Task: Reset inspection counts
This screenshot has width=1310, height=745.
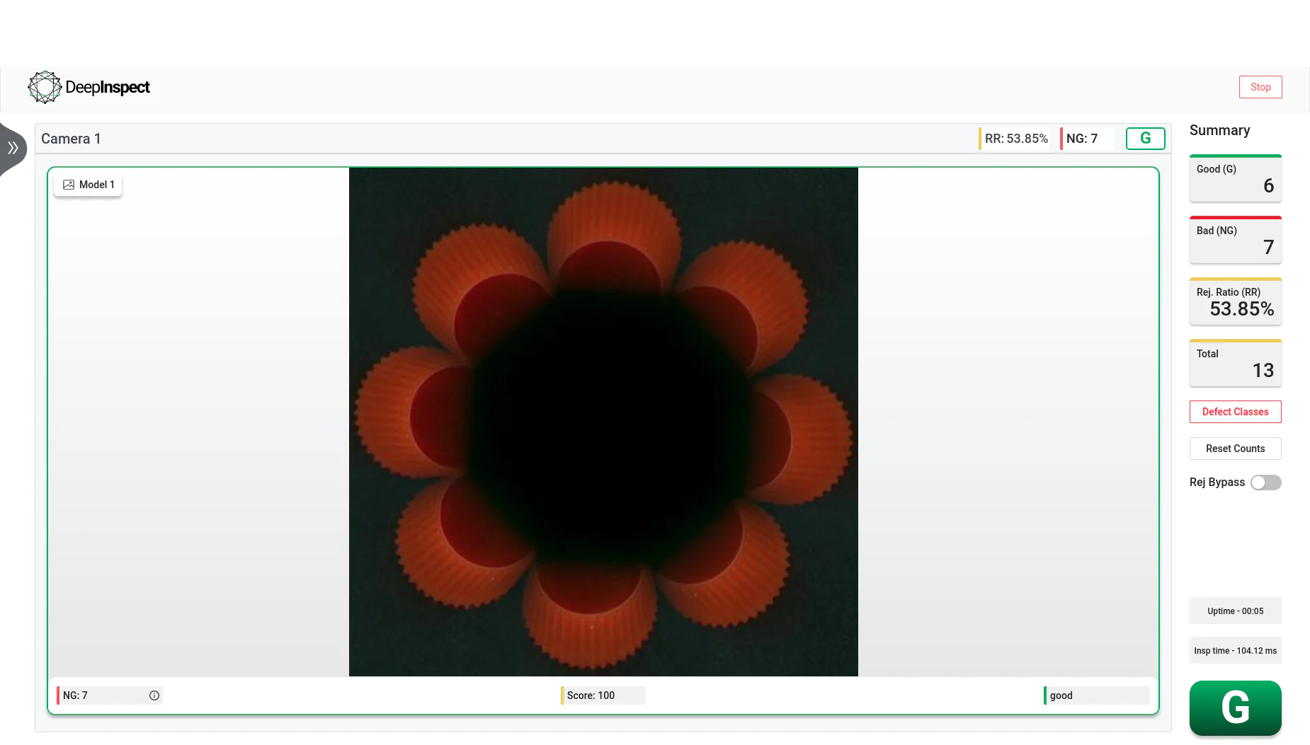Action: pos(1235,448)
